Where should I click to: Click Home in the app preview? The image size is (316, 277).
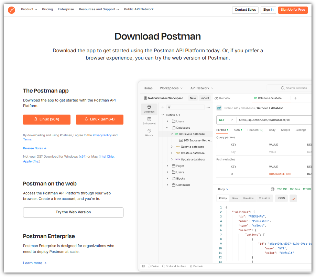coord(148,88)
